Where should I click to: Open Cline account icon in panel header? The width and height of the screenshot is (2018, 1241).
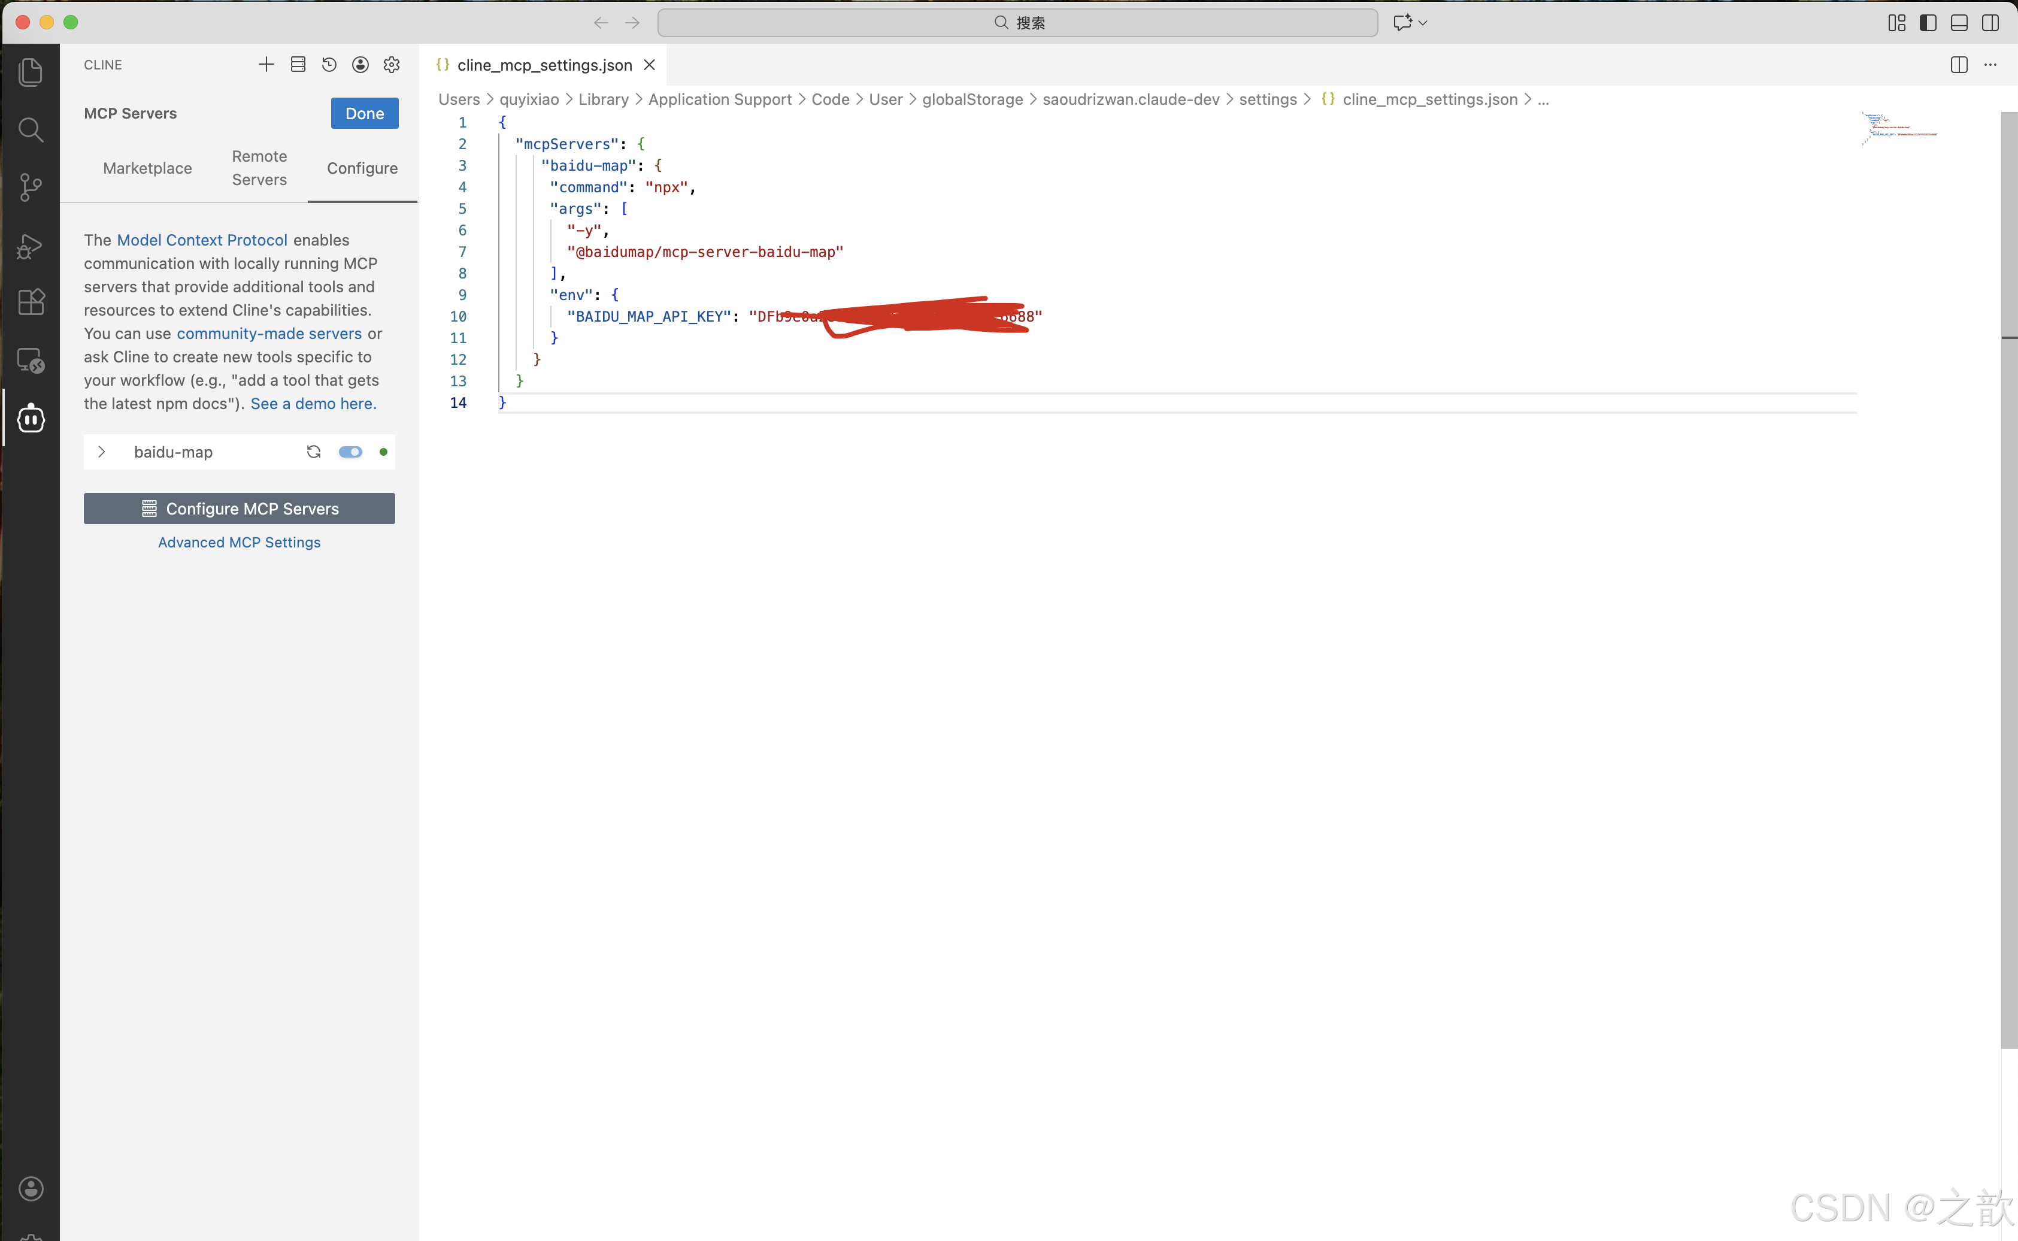pos(360,65)
